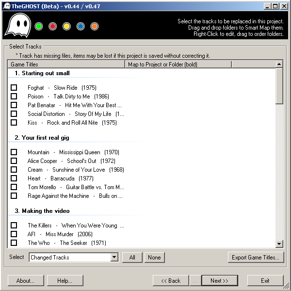Open the Help button
Screen dimensions: 291x291
coord(65,281)
